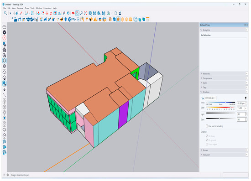Expand the Scenes panel
251x181 pixels.
(202, 150)
